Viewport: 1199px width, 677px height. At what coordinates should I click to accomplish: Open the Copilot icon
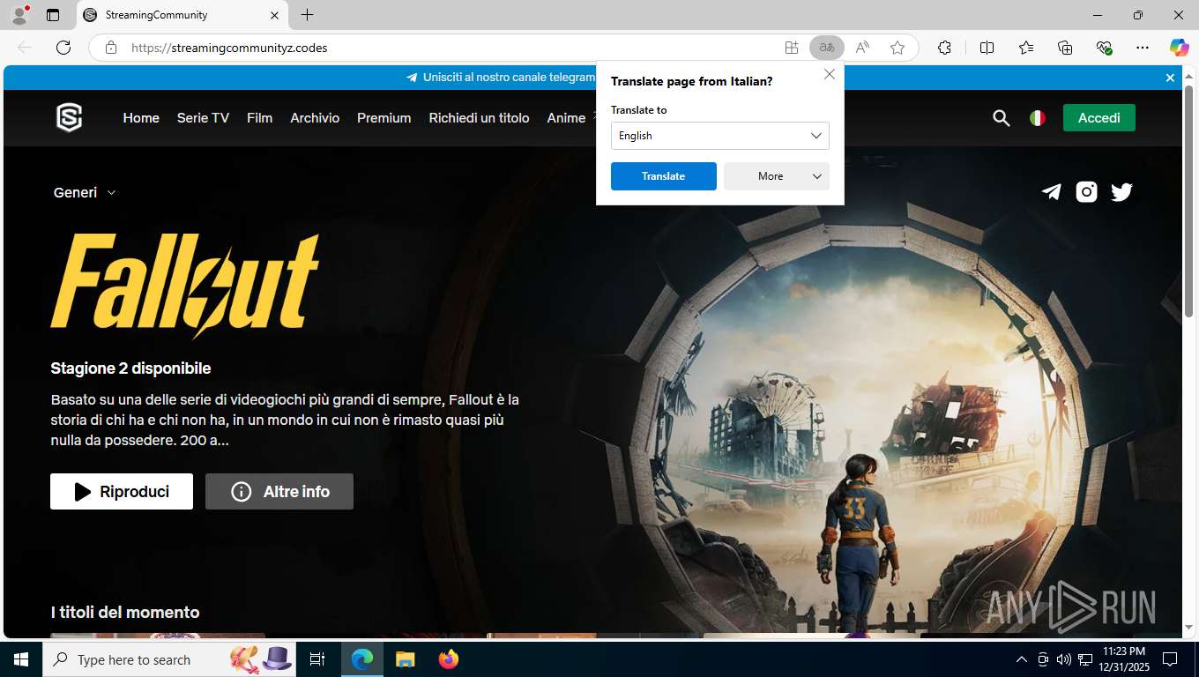tap(1180, 48)
